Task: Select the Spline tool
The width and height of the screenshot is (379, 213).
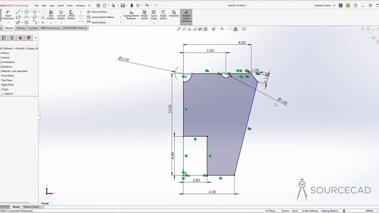Action: pos(34,12)
